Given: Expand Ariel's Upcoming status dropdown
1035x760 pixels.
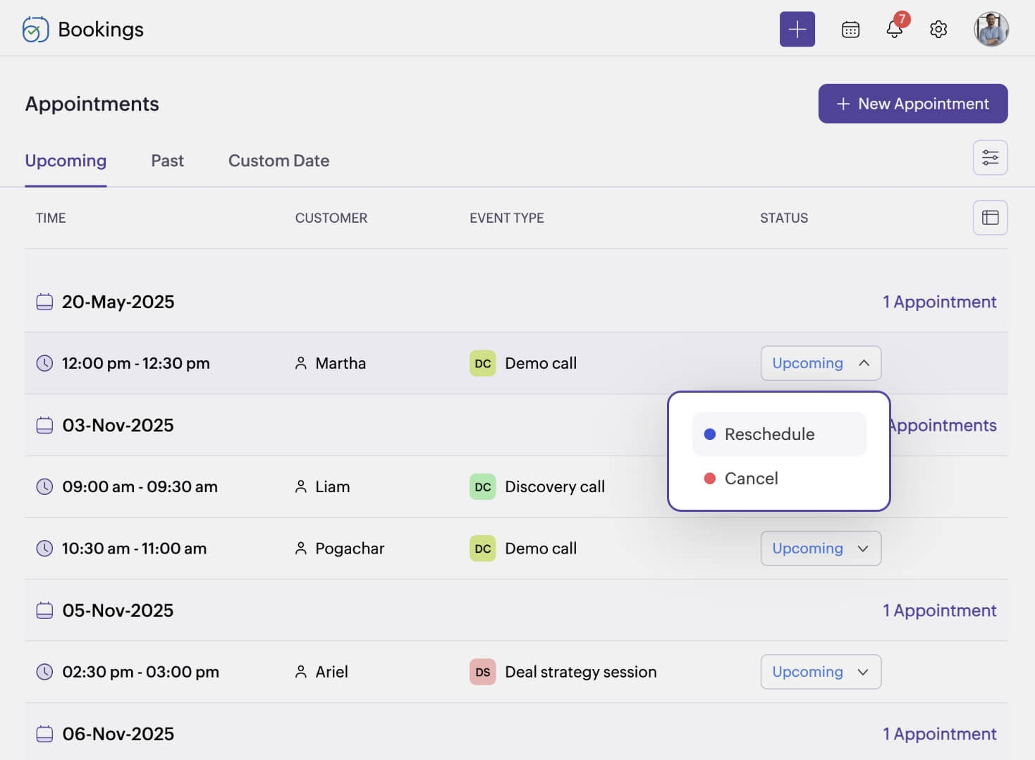Looking at the screenshot, I should click(x=821, y=672).
